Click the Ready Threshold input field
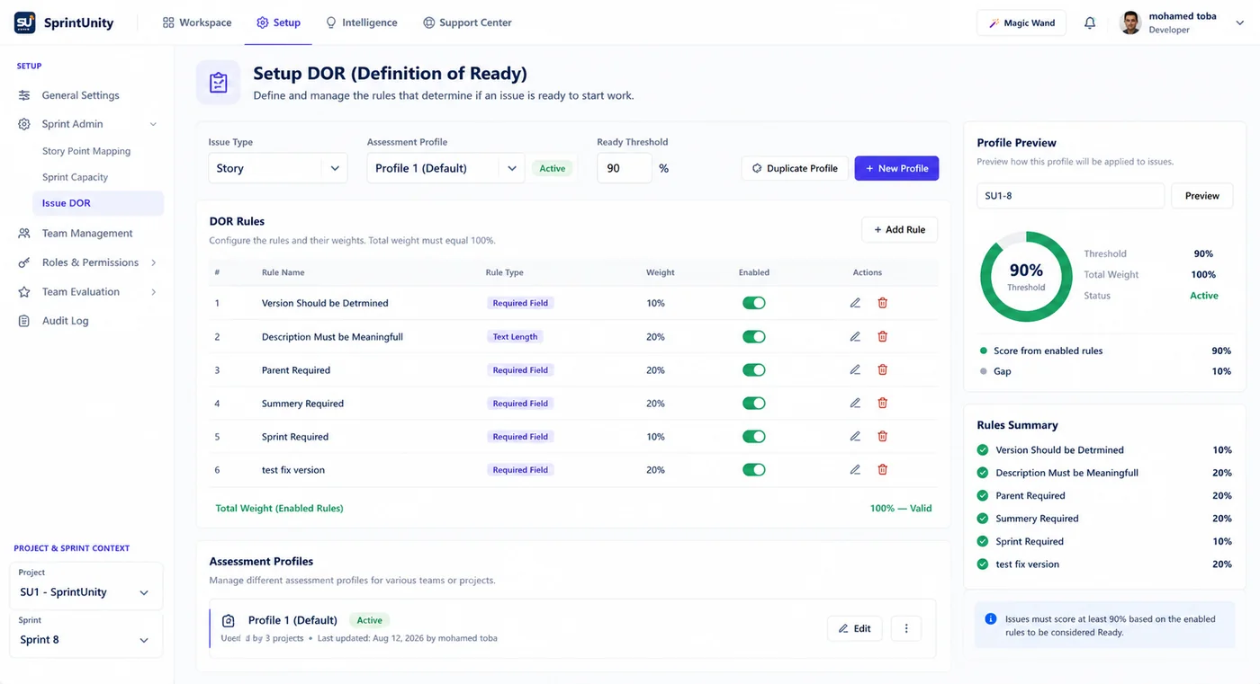The image size is (1260, 684). click(624, 168)
